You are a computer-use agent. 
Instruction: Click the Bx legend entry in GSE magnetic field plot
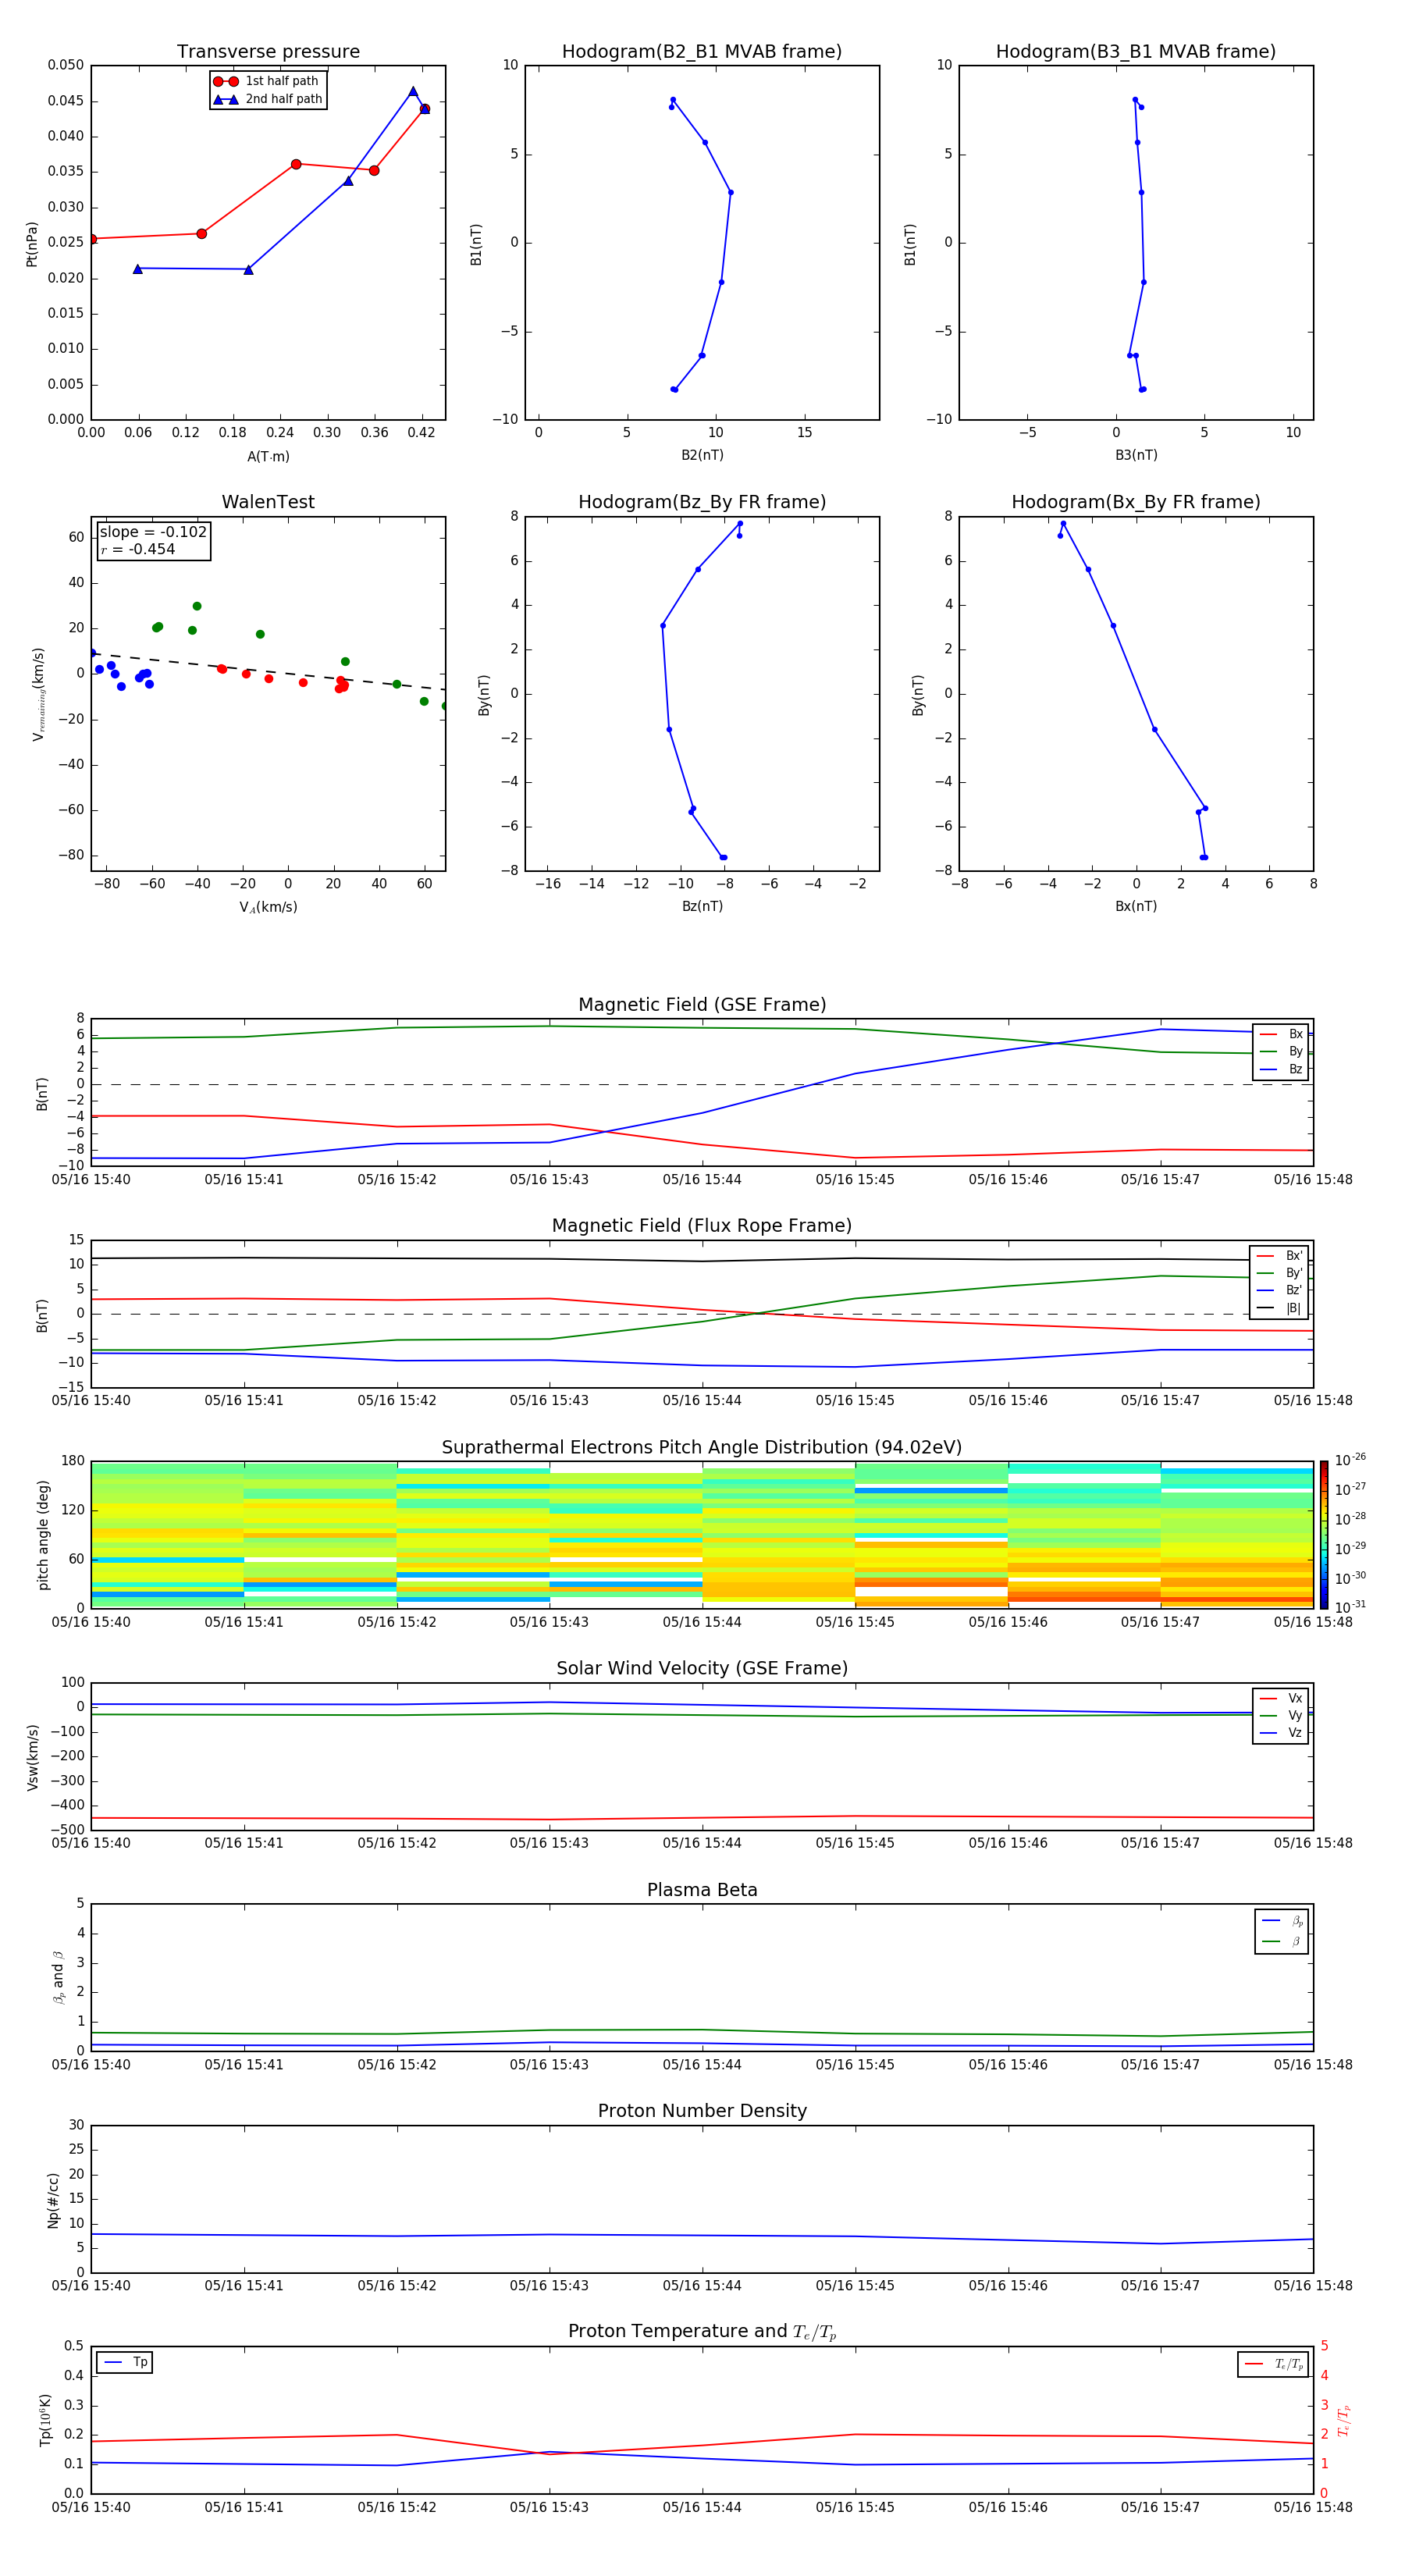(x=1282, y=1034)
